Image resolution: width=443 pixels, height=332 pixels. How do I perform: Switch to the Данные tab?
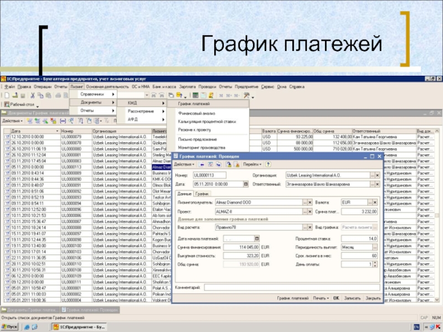coord(184,194)
